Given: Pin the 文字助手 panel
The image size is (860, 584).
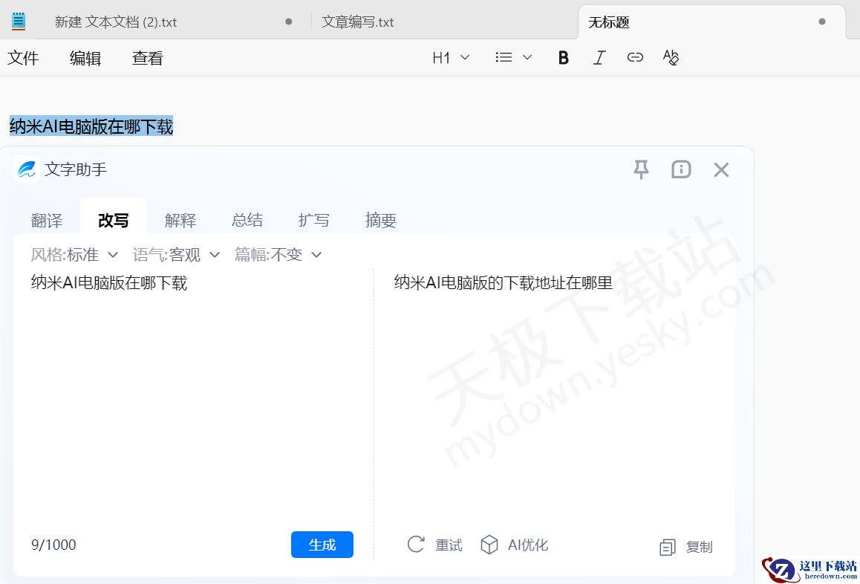Looking at the screenshot, I should tap(641, 169).
